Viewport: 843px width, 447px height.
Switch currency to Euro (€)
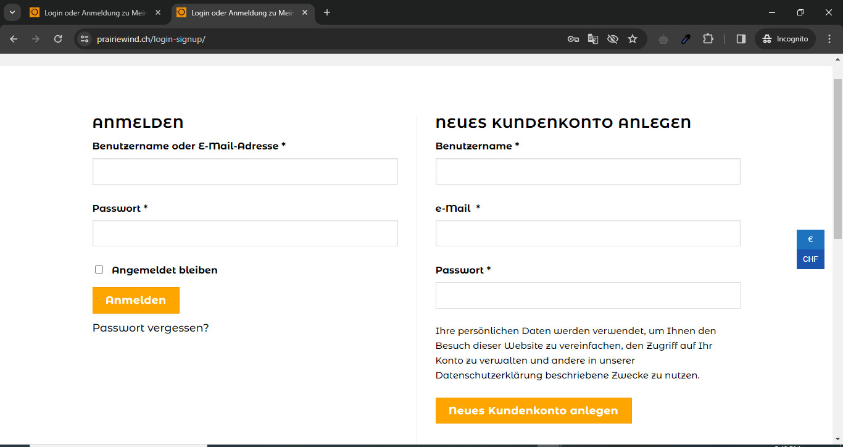pos(810,240)
